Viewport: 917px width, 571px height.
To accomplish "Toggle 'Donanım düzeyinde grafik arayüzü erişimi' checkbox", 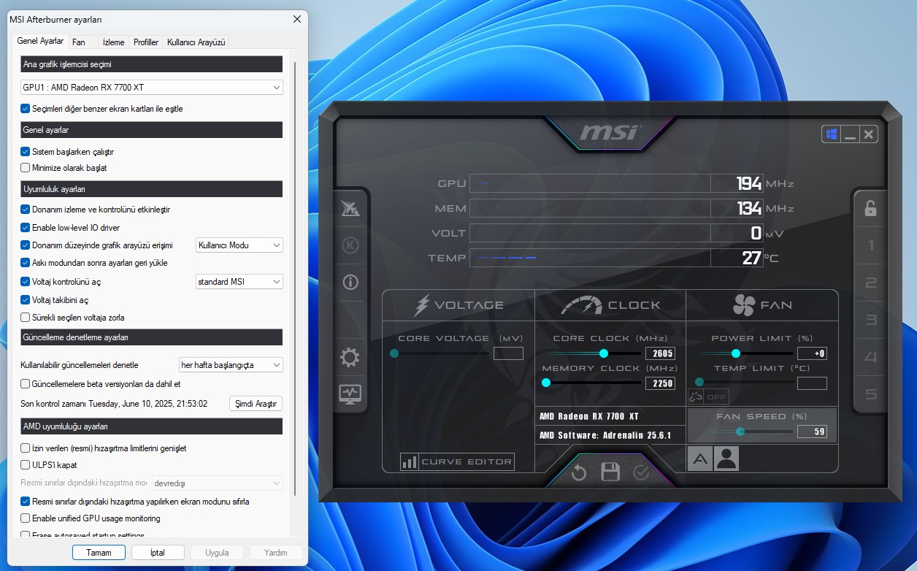I will coord(26,245).
